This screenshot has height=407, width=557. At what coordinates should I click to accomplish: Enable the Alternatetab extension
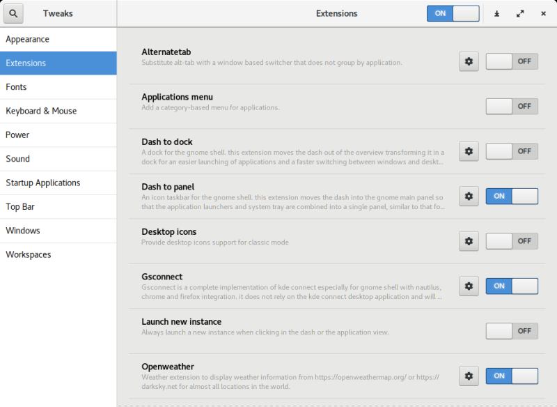click(x=512, y=61)
